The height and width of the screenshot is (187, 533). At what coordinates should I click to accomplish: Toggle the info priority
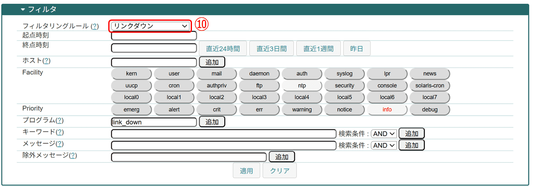[x=387, y=110]
